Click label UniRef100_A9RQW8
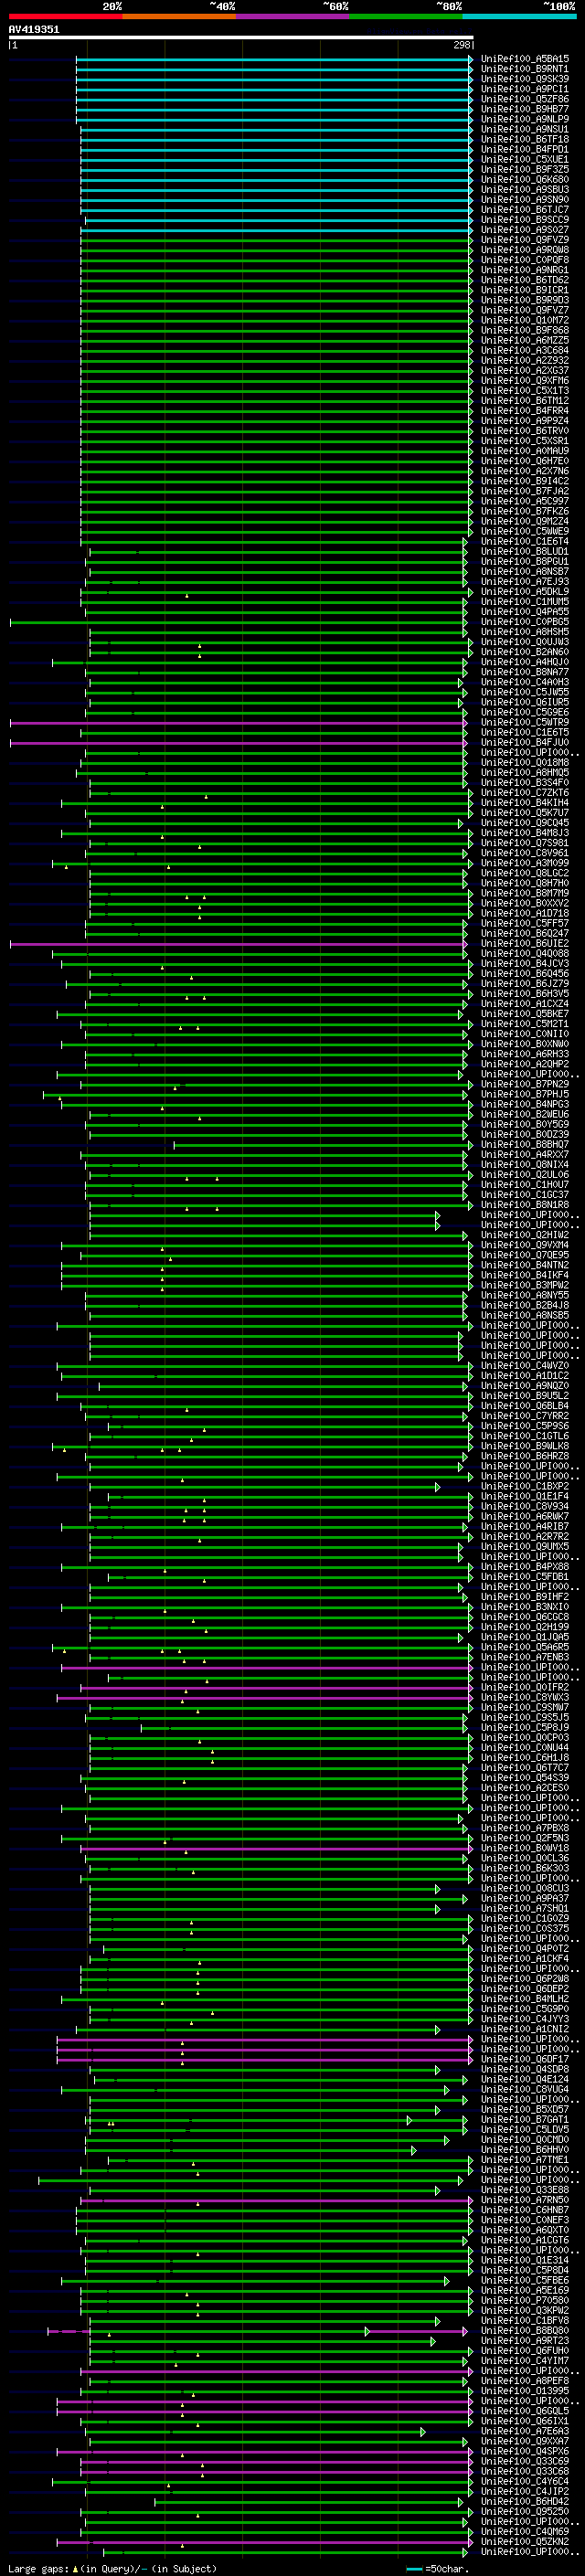 pyautogui.click(x=525, y=250)
